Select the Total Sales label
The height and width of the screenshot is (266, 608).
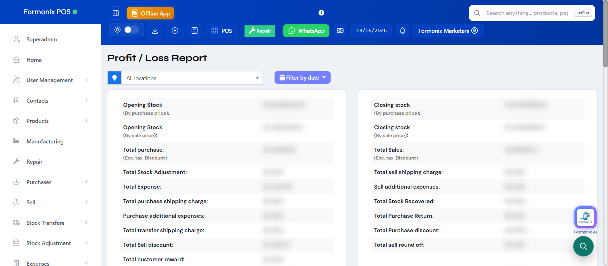tap(389, 150)
